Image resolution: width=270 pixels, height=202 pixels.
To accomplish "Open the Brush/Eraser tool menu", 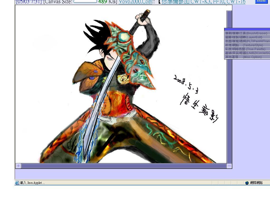I will pyautogui.click(x=247, y=33).
